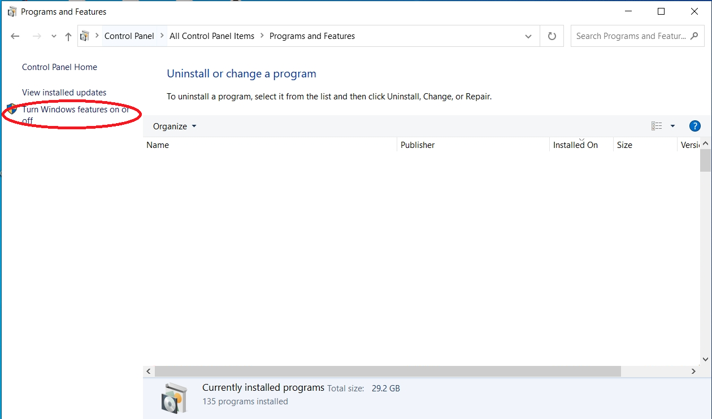Click the address bar folder icon

click(85, 36)
